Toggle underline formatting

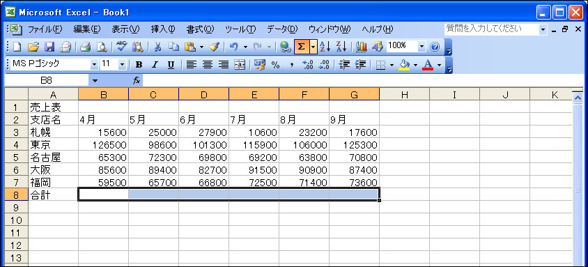171,65
